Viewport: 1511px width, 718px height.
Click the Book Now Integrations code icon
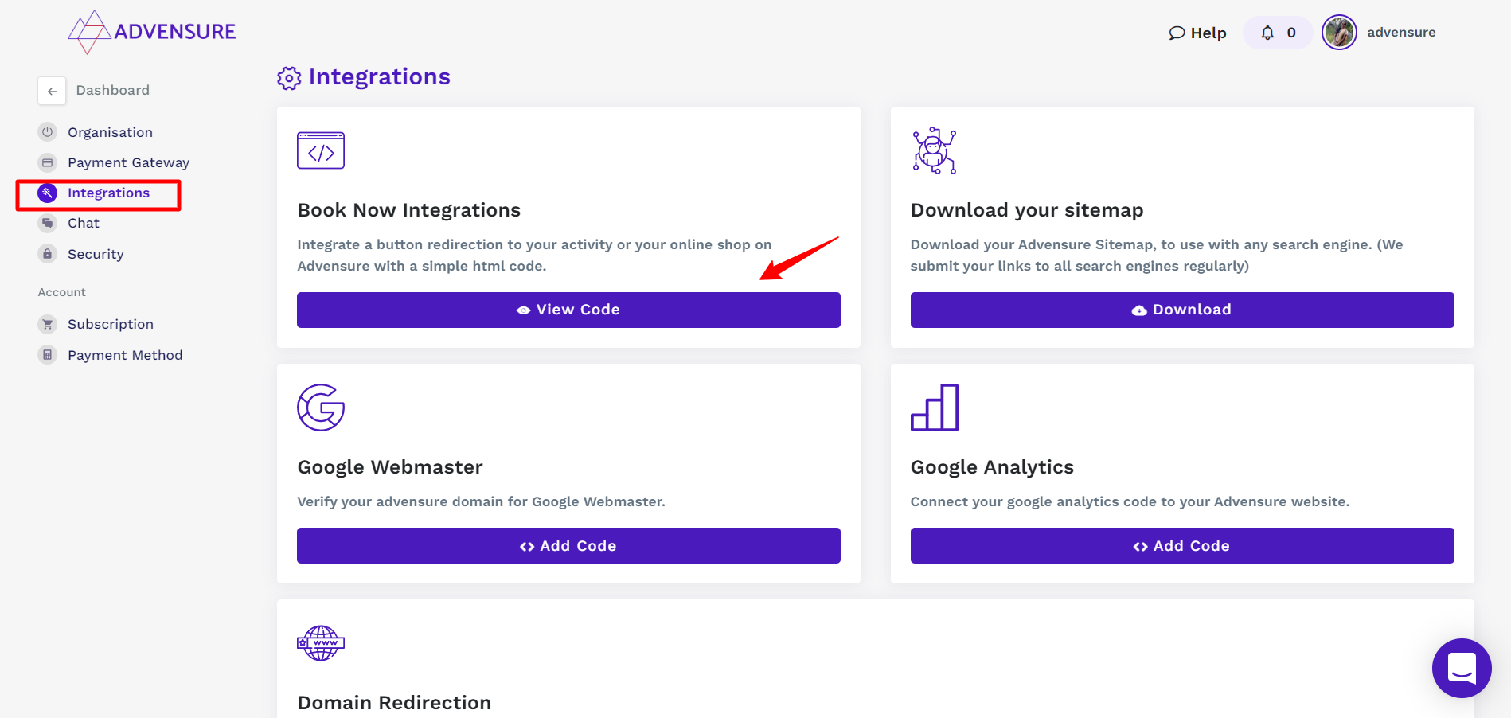click(321, 150)
